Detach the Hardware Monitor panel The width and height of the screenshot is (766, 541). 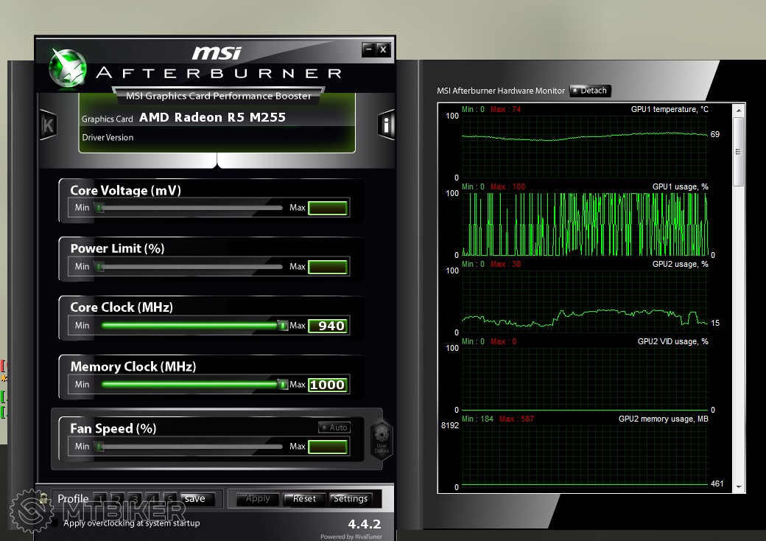tap(589, 91)
